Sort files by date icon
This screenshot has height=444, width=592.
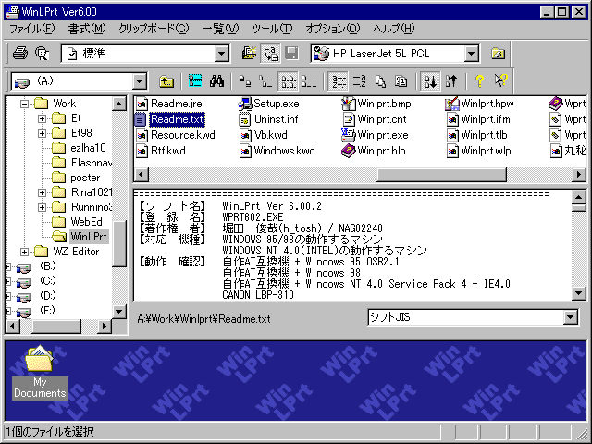(x=401, y=80)
